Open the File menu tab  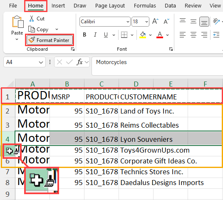point(13,6)
